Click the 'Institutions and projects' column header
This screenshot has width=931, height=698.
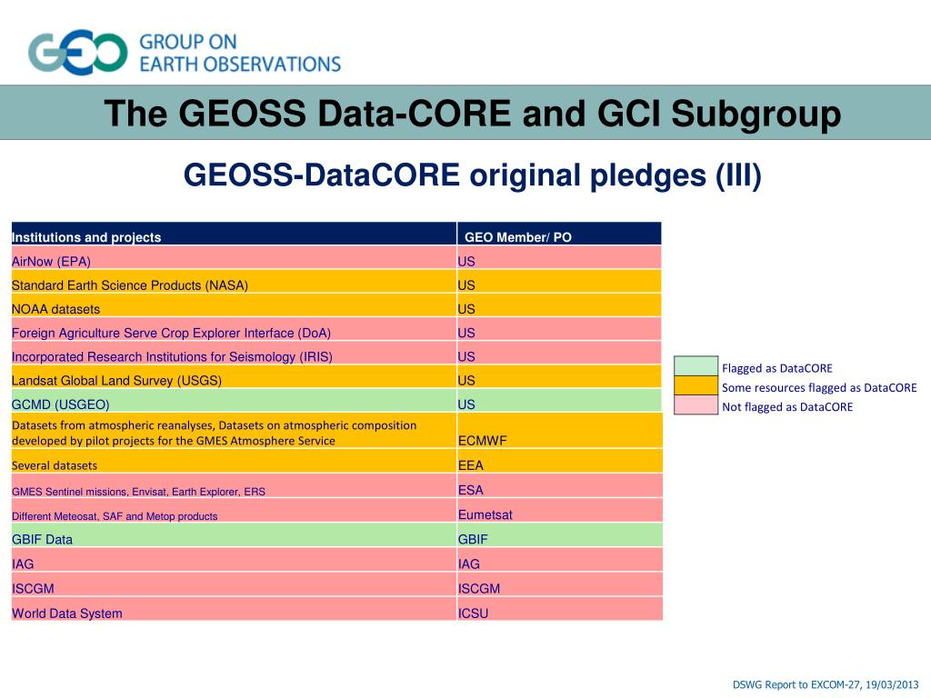[x=234, y=234]
